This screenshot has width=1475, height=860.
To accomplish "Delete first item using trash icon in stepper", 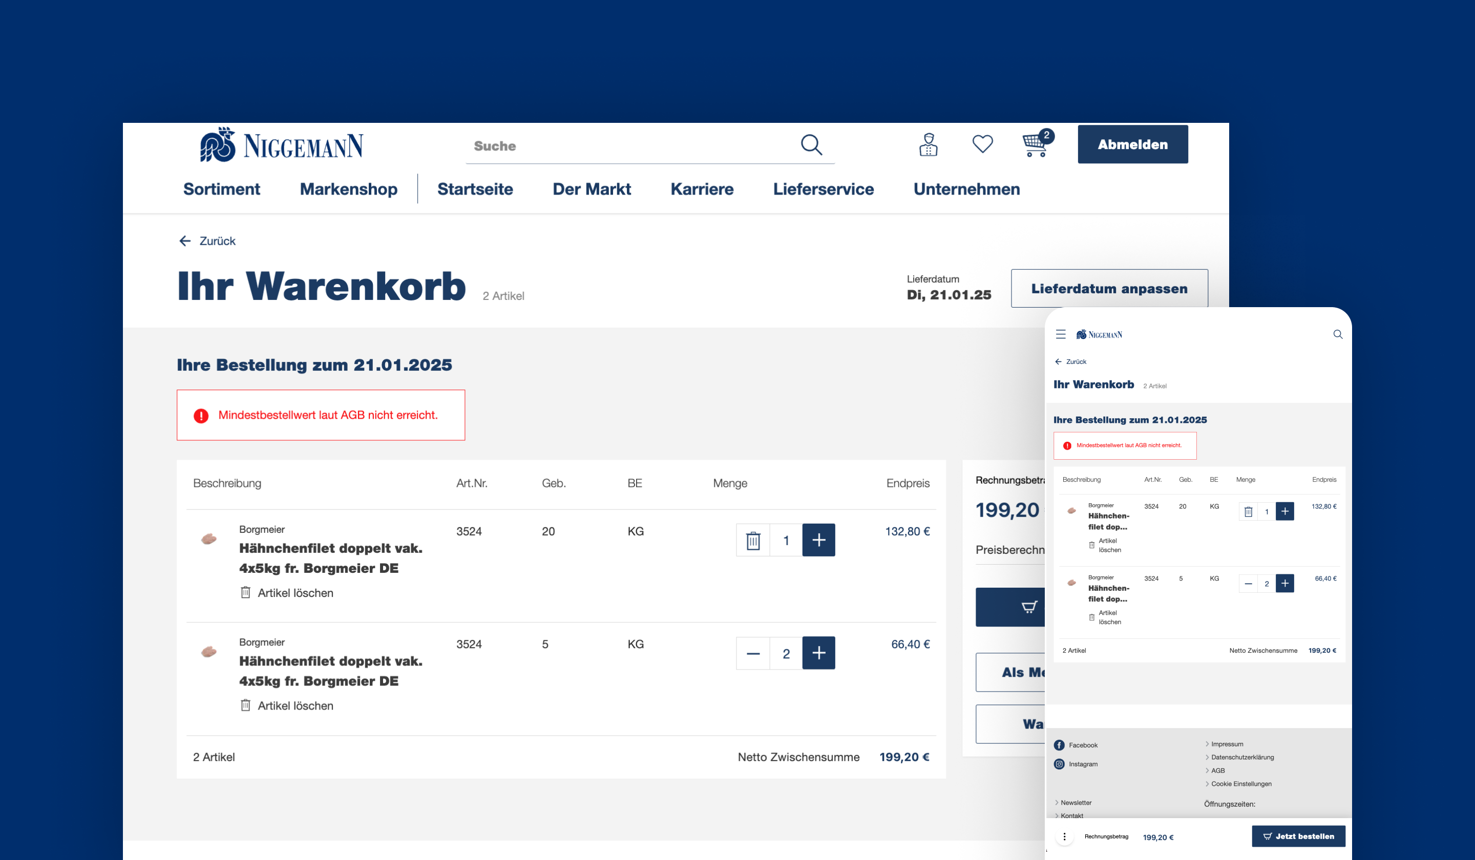I will 753,540.
